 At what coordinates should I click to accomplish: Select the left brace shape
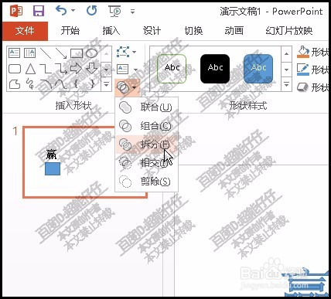point(76,84)
